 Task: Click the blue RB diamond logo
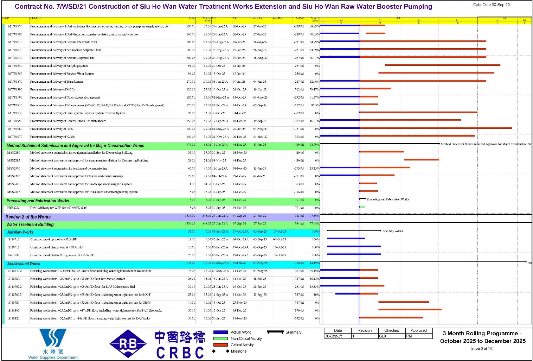pos(128,344)
